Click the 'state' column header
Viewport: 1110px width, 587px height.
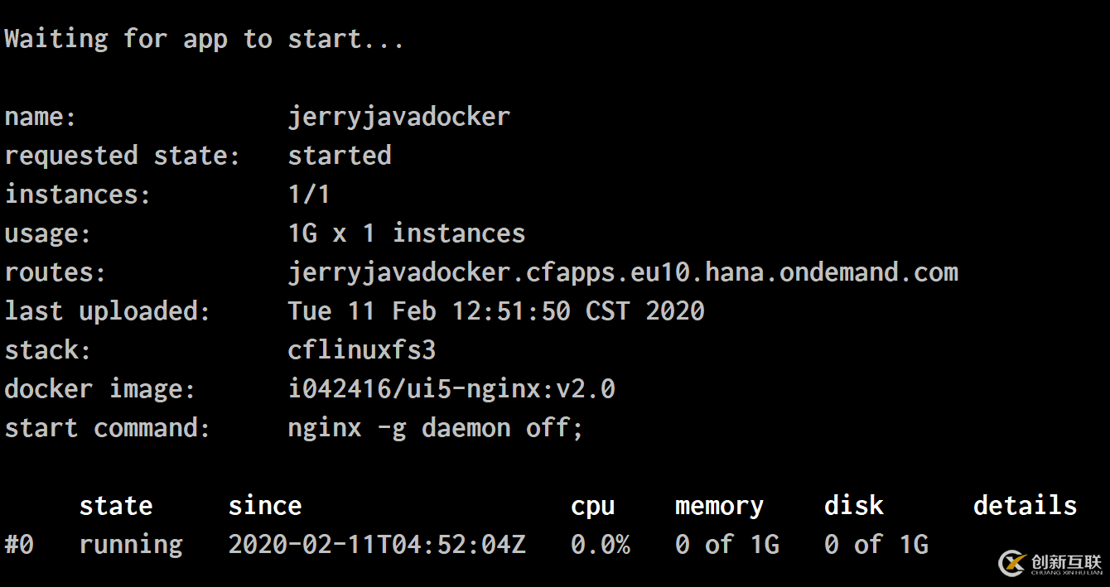116,506
